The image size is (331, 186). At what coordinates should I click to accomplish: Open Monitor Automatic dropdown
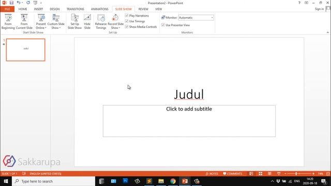click(x=196, y=18)
